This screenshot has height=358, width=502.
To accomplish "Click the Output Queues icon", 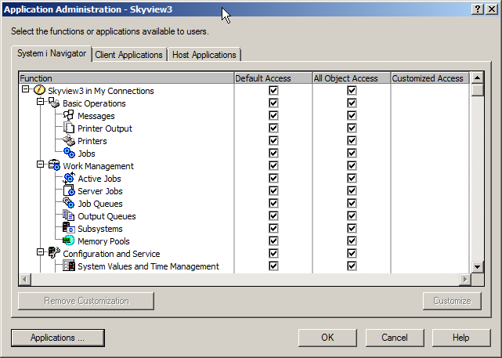I will pos(69,215).
